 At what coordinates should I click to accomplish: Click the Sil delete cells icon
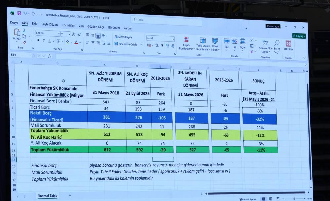pos(235,41)
